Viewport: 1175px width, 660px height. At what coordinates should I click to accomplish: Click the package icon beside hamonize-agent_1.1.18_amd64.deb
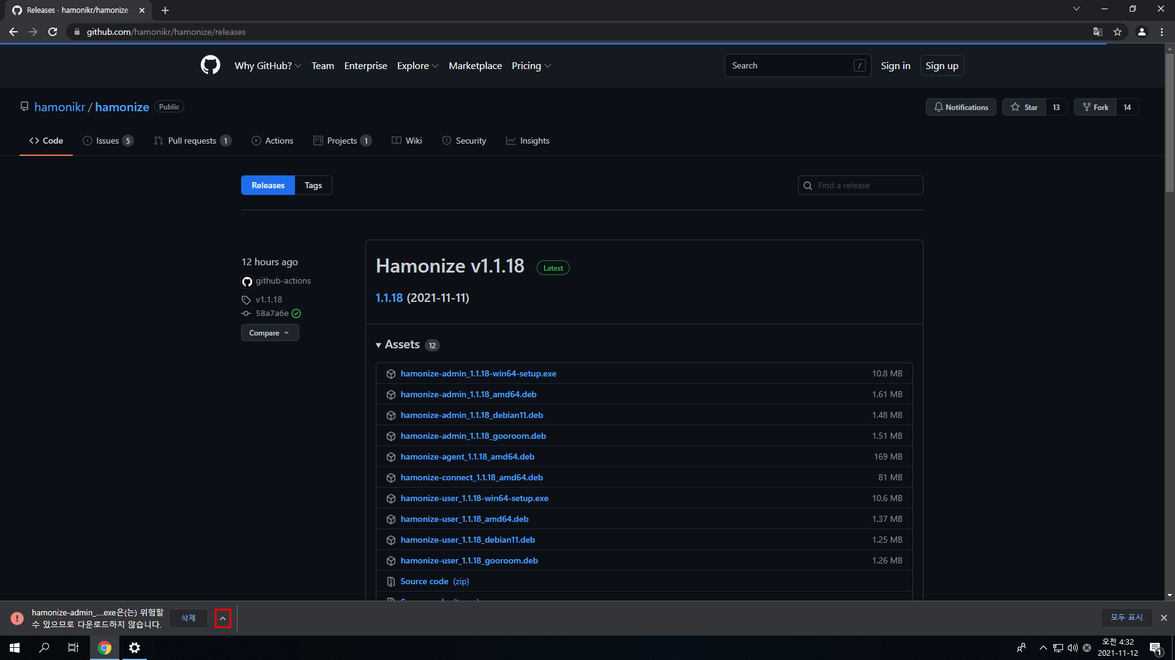391,457
